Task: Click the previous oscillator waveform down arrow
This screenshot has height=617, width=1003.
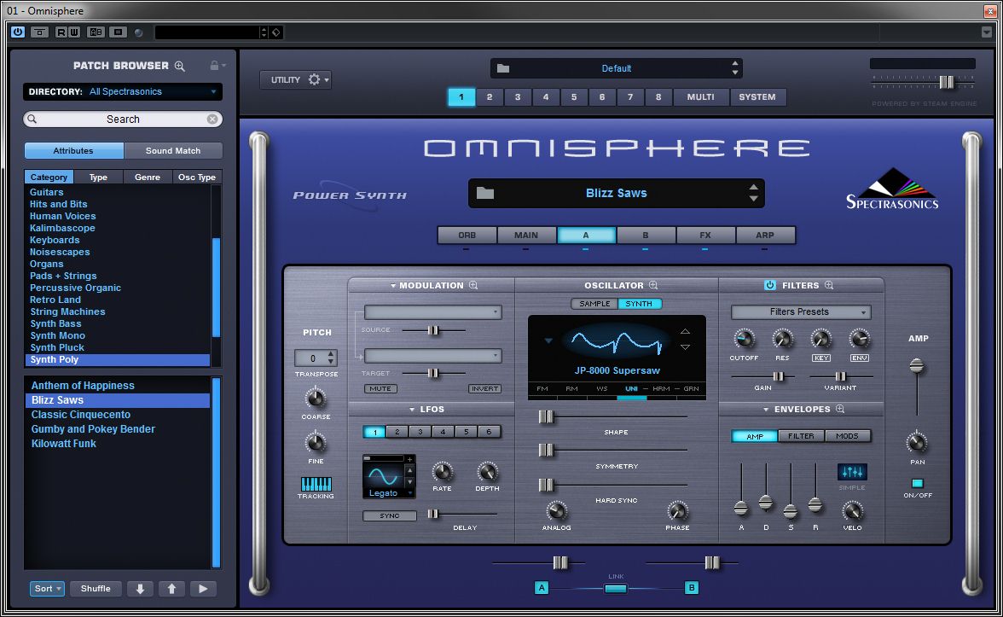Action: pyautogui.click(x=685, y=346)
